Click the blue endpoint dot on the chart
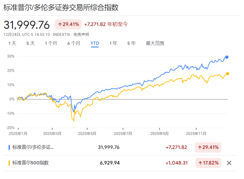Image resolution: width=244 pixels, height=179 pixels. click(227, 57)
